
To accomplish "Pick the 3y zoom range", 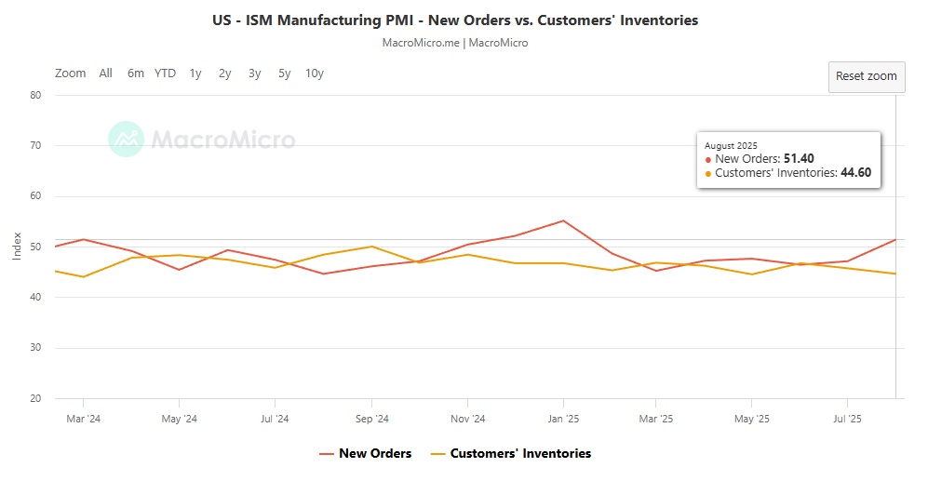I will [255, 73].
